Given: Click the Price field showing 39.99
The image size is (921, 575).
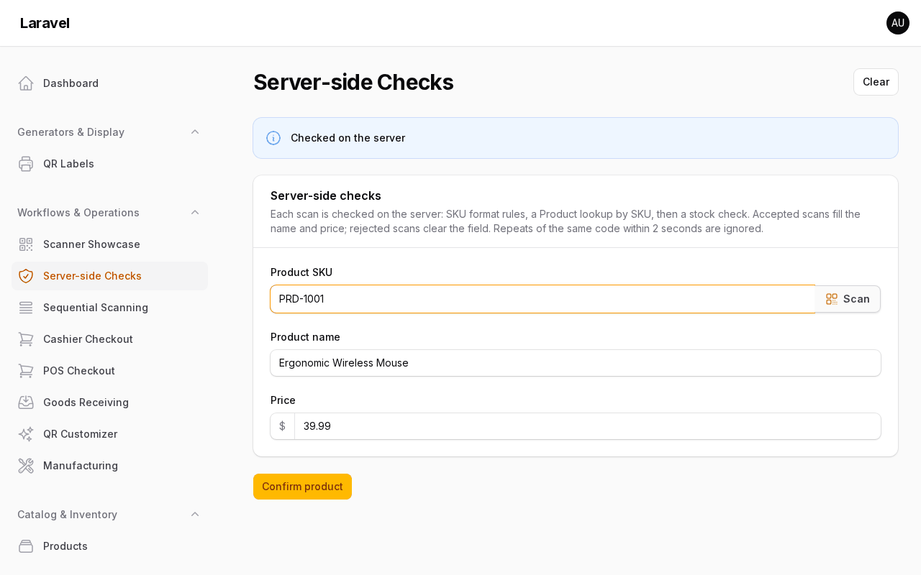Looking at the screenshot, I should [x=588, y=426].
